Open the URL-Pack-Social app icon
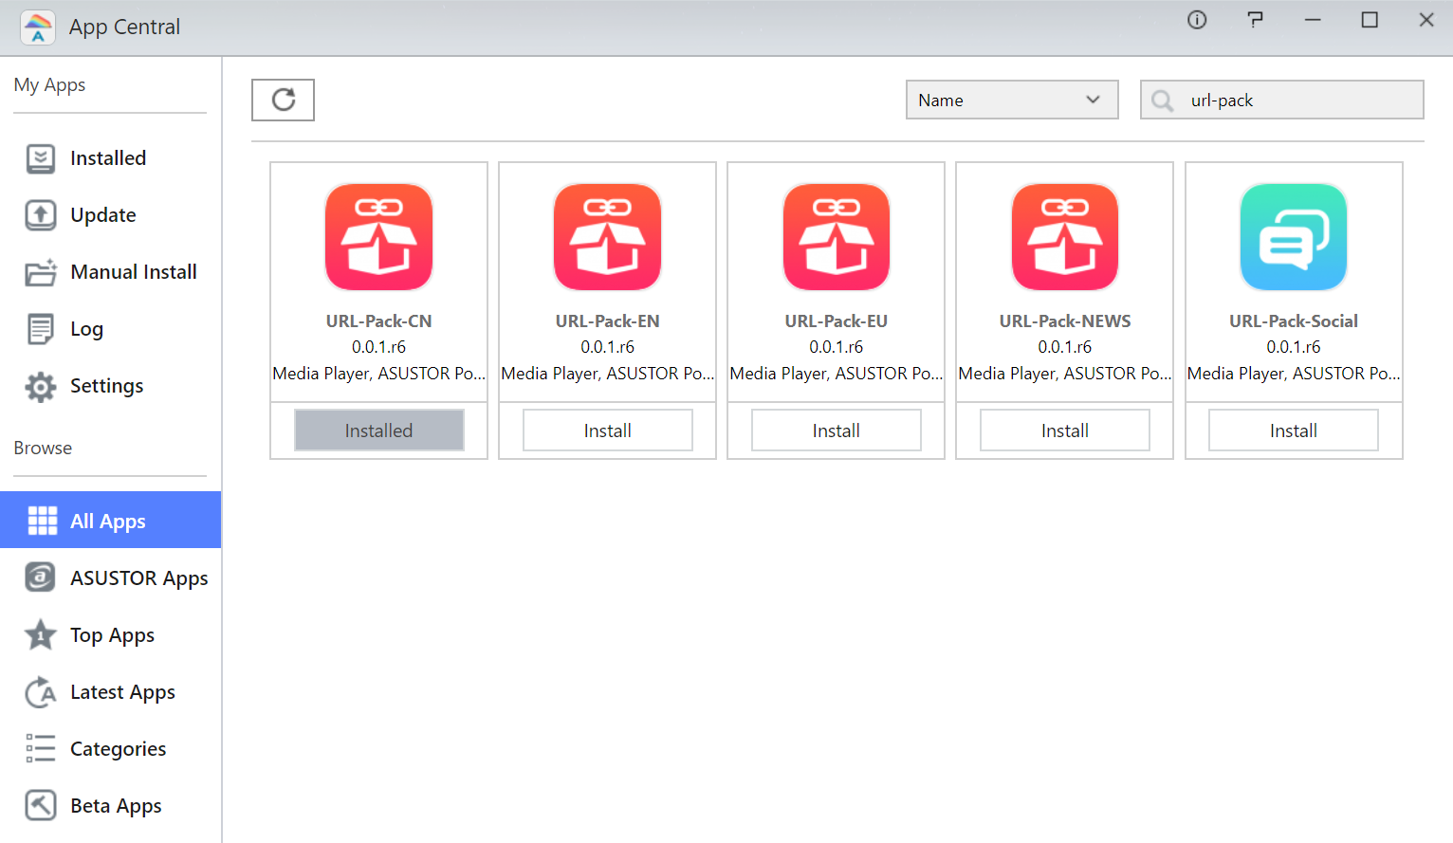This screenshot has height=843, width=1453. point(1293,237)
